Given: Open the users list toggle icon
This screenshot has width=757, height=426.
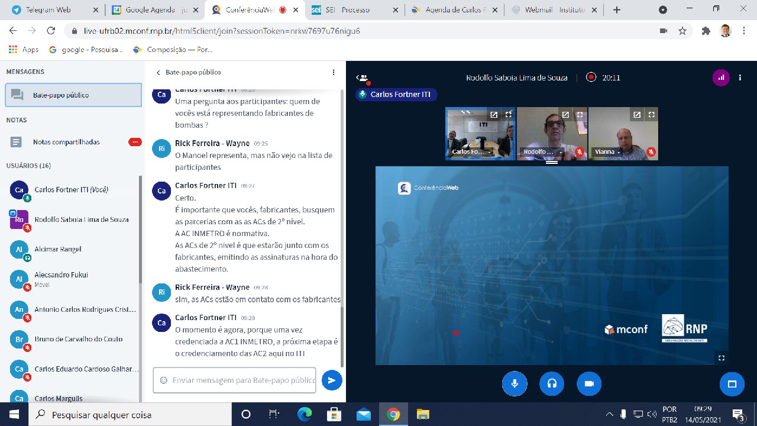Looking at the screenshot, I should [363, 78].
